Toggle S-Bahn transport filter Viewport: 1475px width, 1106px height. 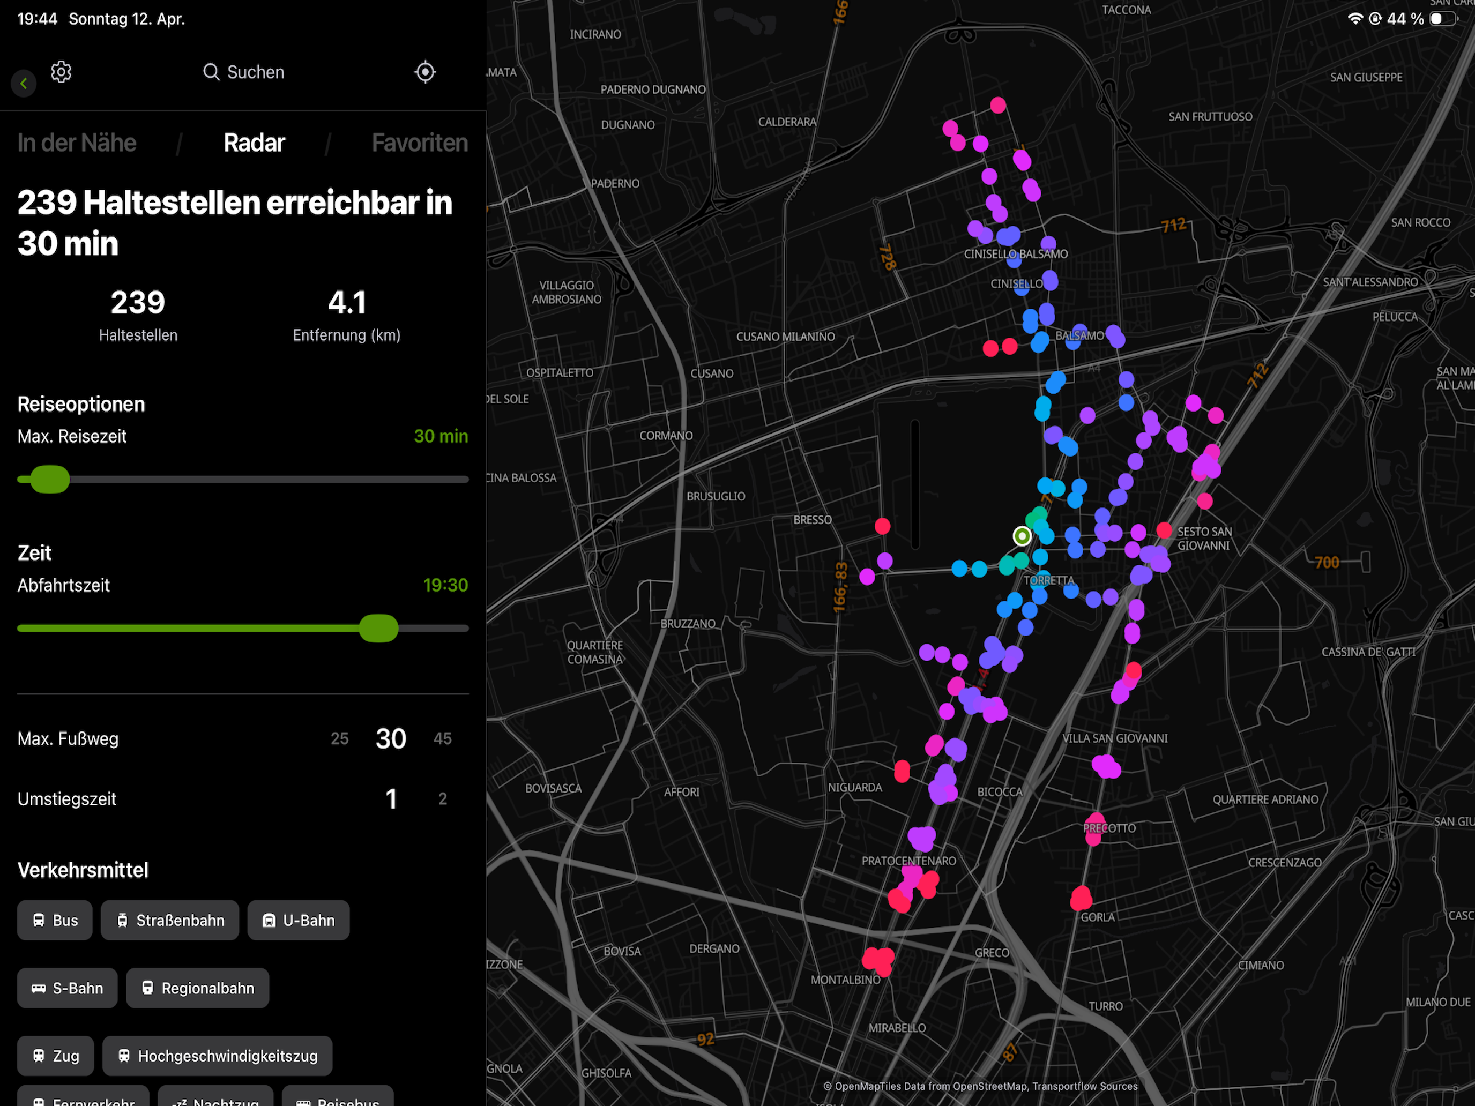click(x=68, y=988)
